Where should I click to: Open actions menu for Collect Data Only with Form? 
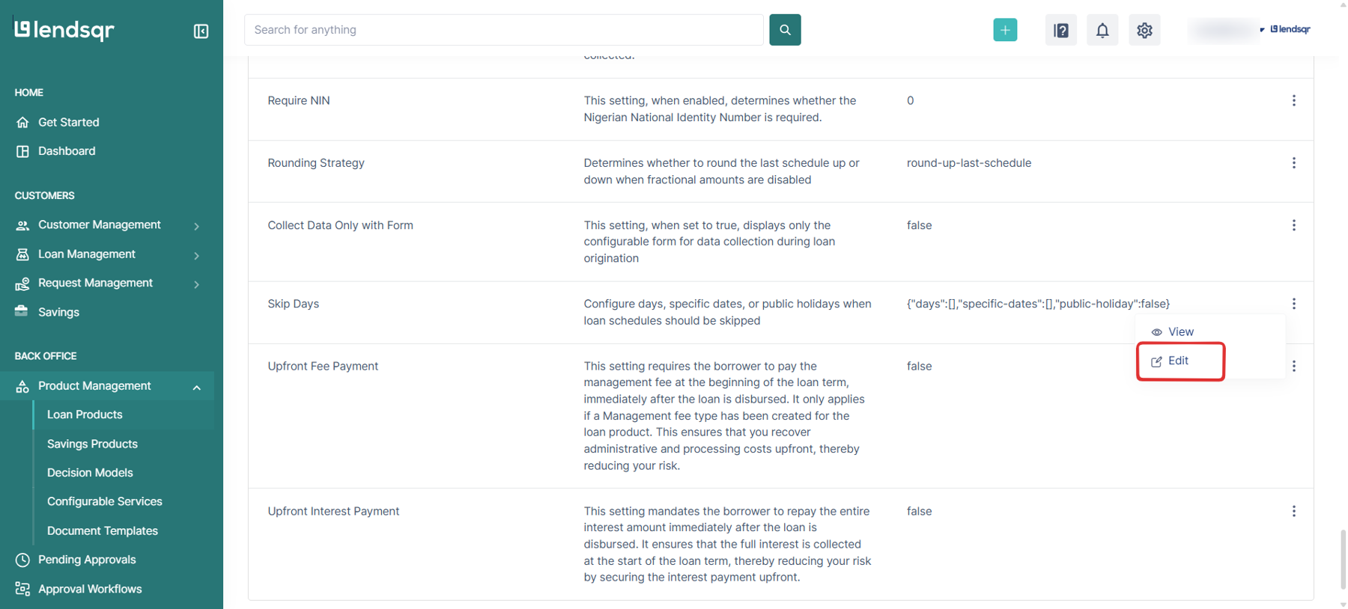tap(1293, 225)
